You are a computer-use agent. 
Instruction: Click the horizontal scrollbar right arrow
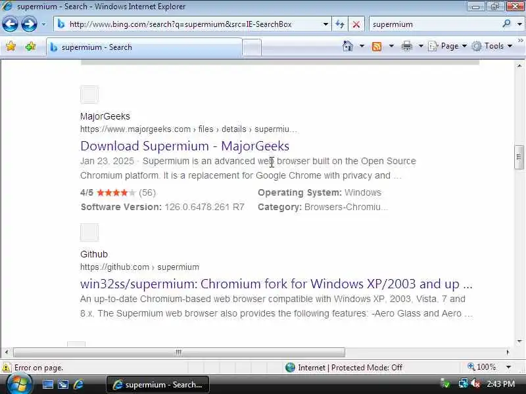coord(508,352)
